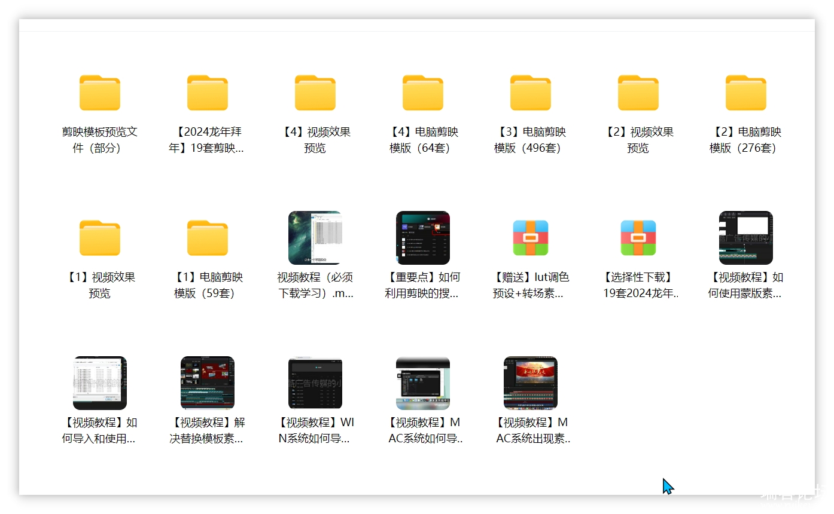Click the file name 【视频教程】MAC系统如何导..

click(x=425, y=430)
